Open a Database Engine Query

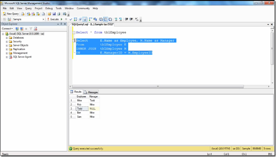tap(23, 14)
